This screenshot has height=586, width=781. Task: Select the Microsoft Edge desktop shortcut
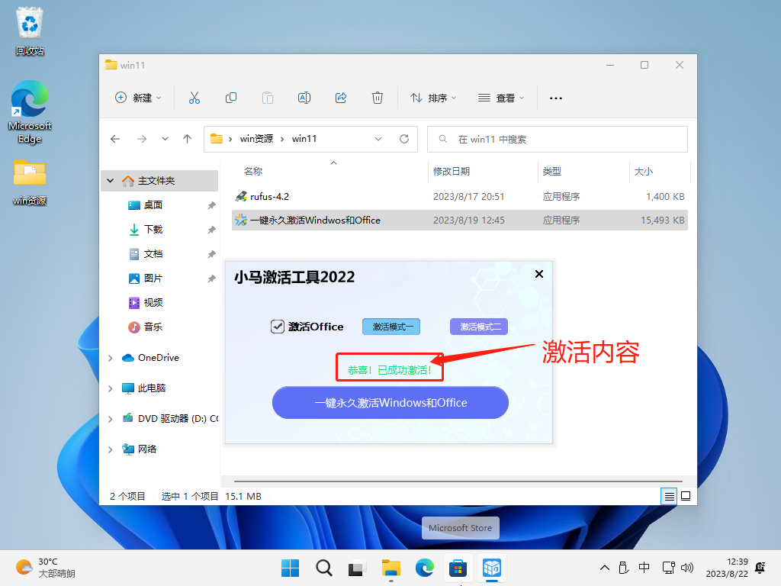pyautogui.click(x=30, y=112)
